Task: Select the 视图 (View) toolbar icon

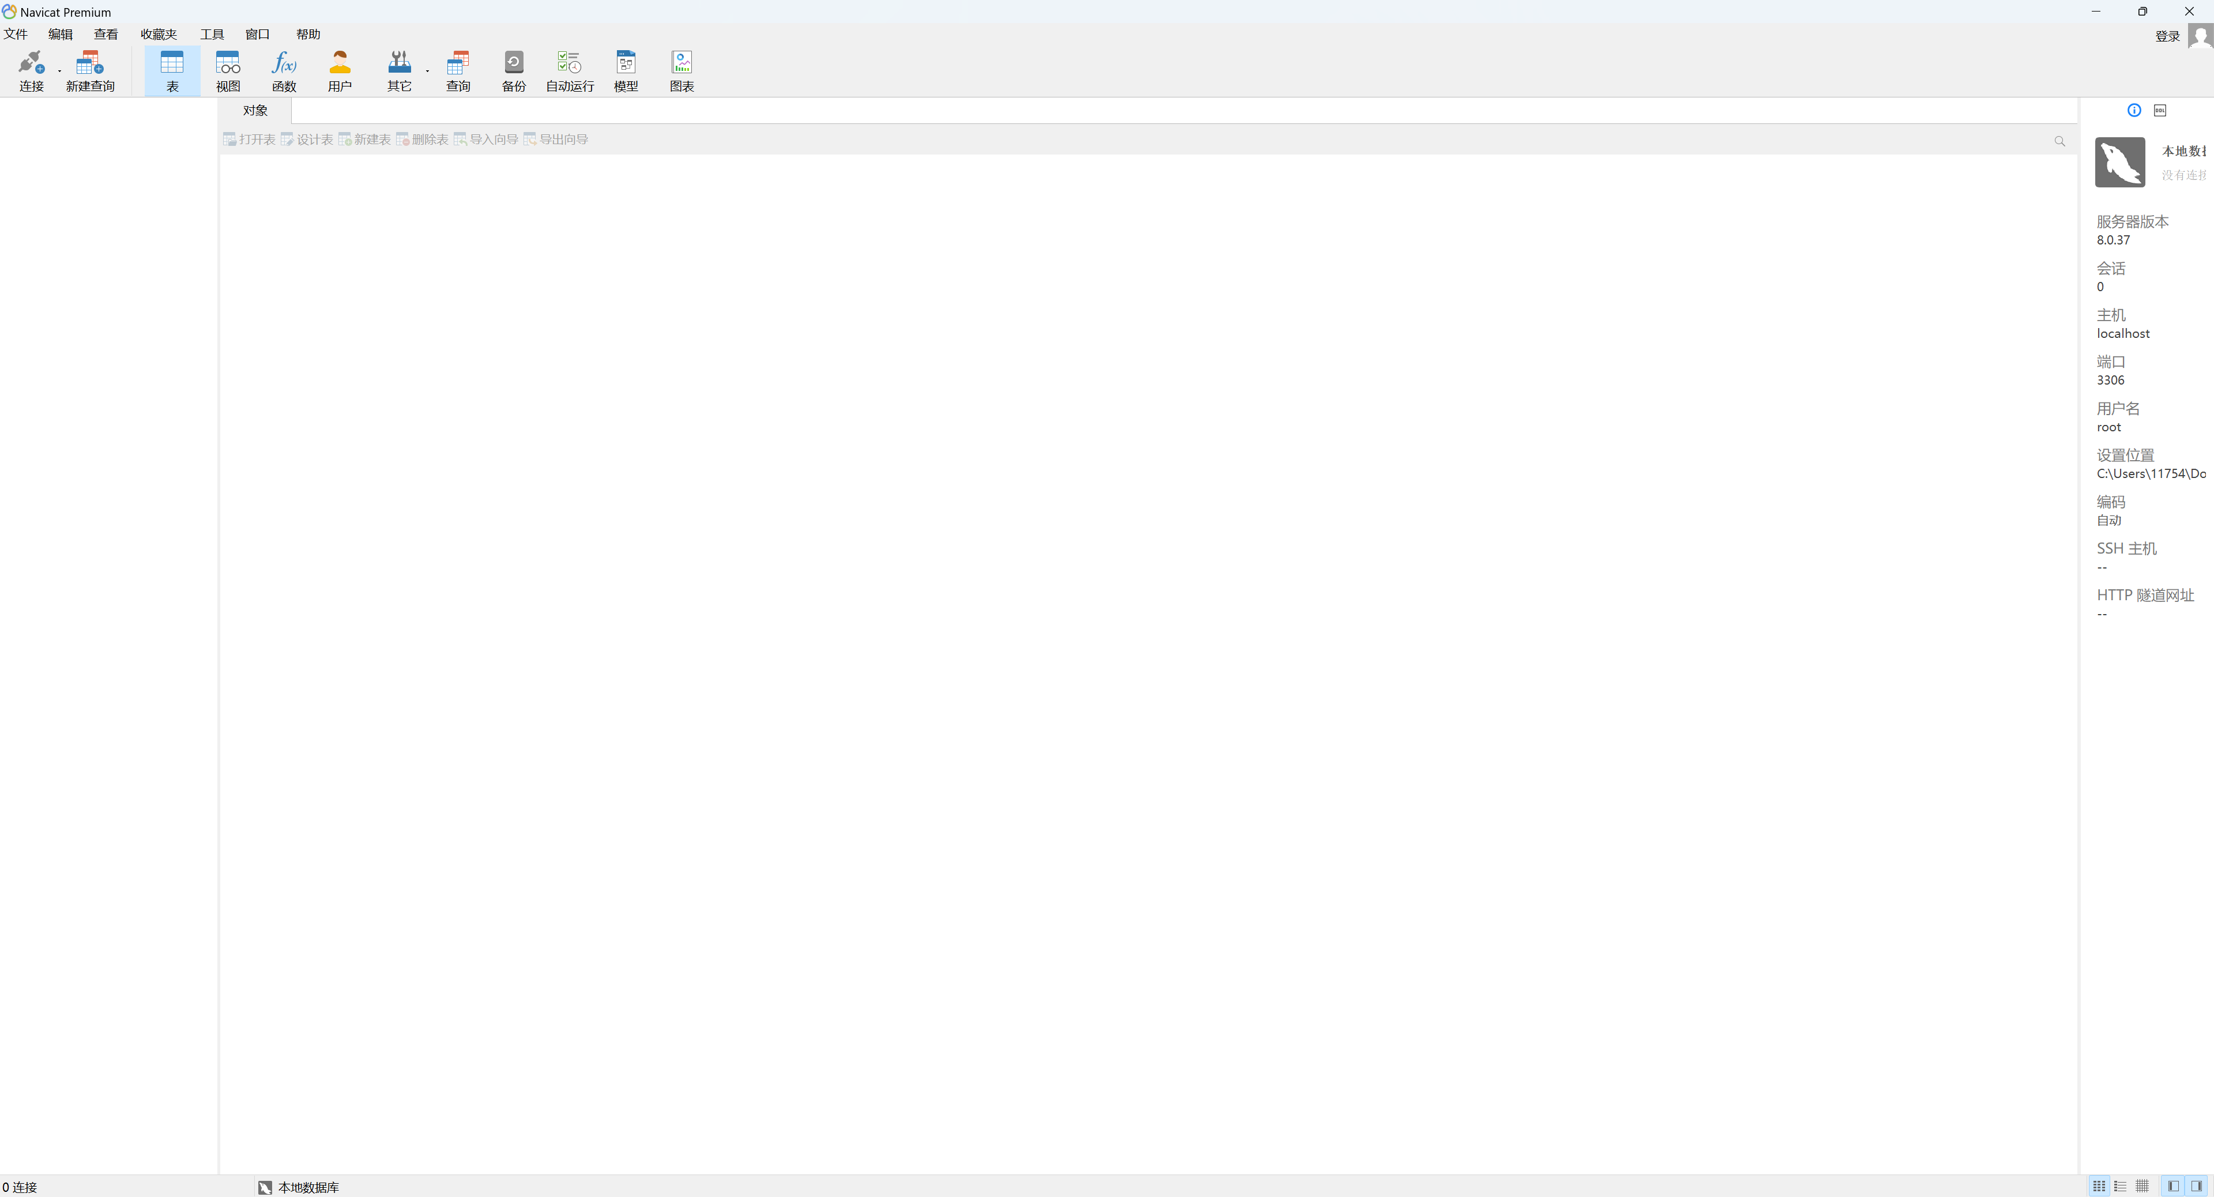Action: (x=228, y=70)
